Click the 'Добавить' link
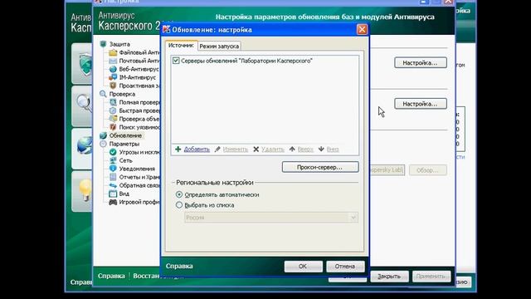Viewport: 531px width, 299px height. pos(197,149)
